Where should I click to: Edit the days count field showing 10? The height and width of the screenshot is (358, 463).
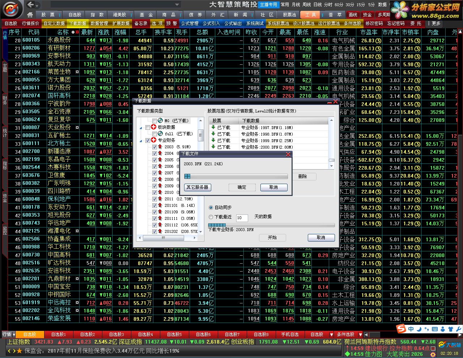coord(242,218)
